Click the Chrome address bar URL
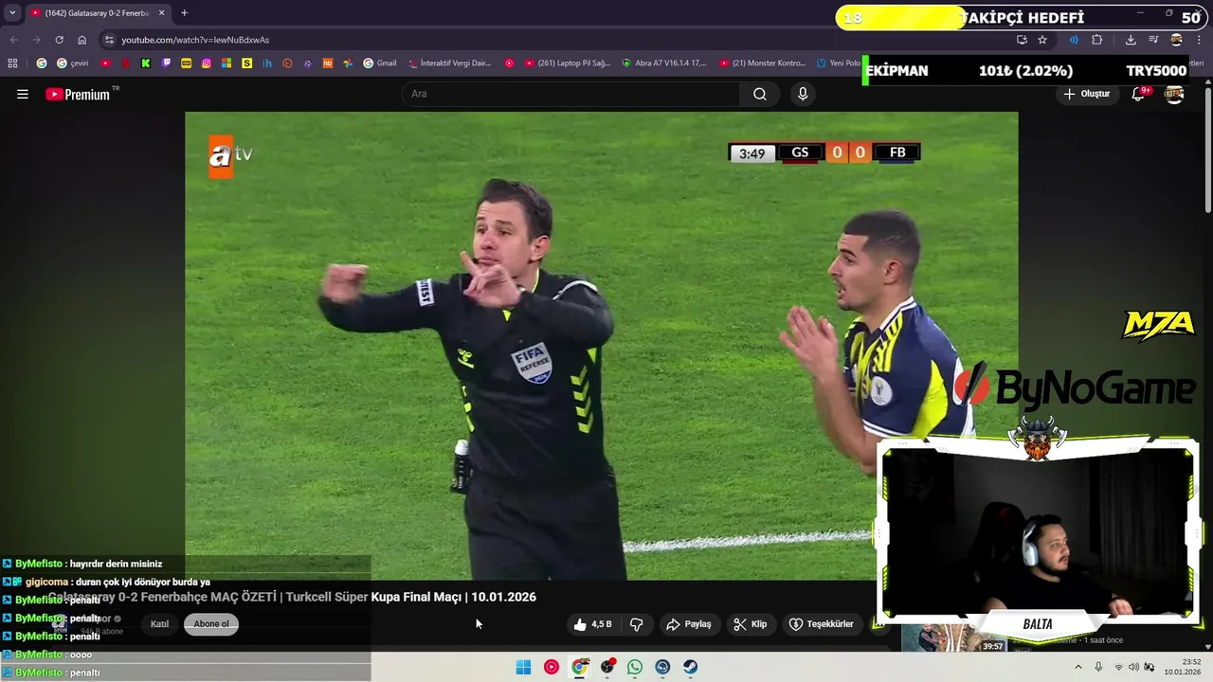The height and width of the screenshot is (682, 1213). coord(195,40)
